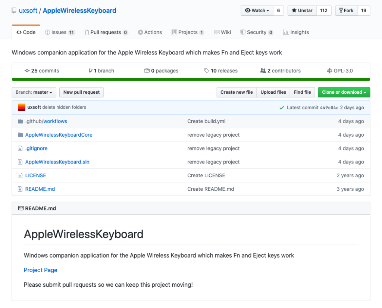
Task: Open the forks count 19
Action: coord(364,10)
